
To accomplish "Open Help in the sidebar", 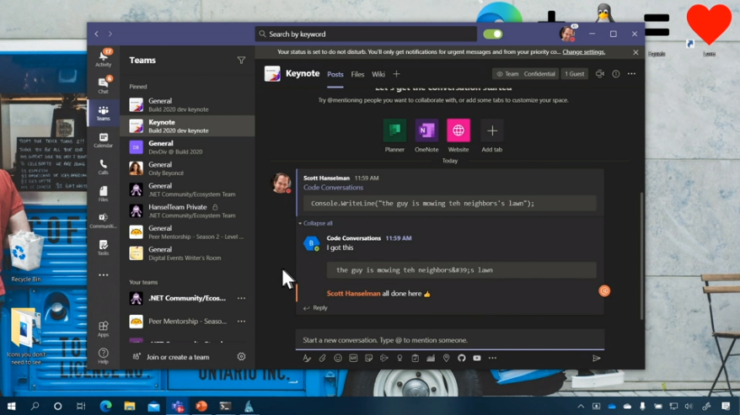I will tap(104, 355).
